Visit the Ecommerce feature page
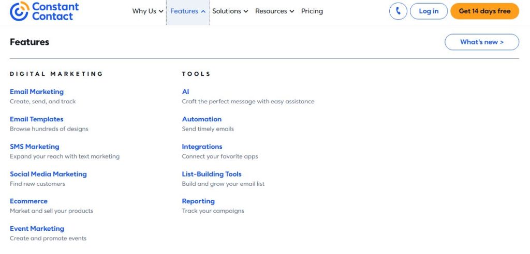Image resolution: width=530 pixels, height=254 pixels. pyautogui.click(x=29, y=201)
